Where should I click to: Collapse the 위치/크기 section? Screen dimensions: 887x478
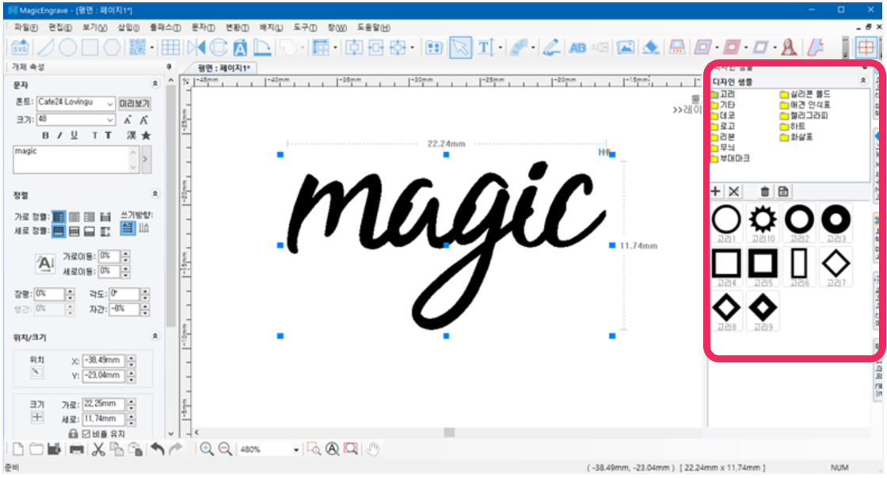[x=155, y=336]
